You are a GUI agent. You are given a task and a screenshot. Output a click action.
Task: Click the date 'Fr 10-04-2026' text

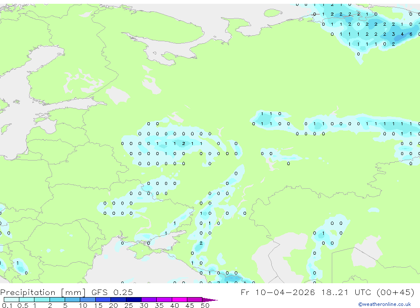[278, 292]
